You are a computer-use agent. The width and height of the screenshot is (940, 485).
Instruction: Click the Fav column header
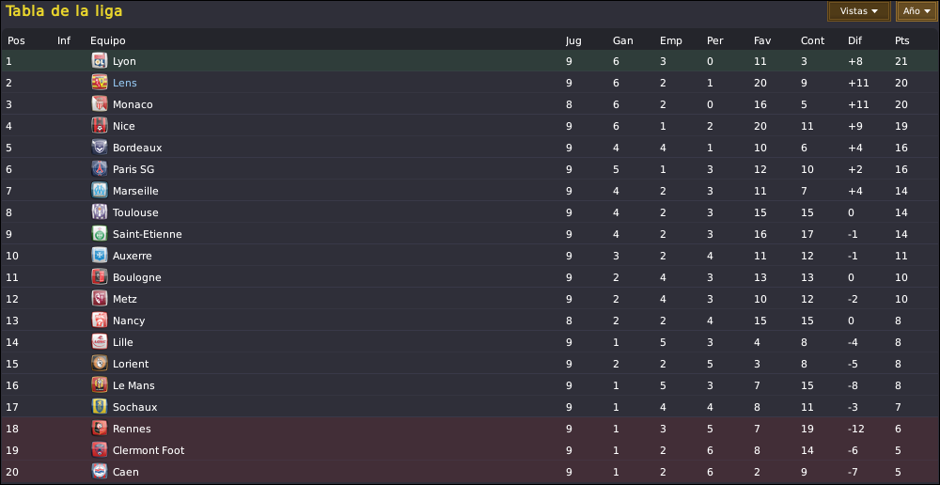[x=762, y=40]
